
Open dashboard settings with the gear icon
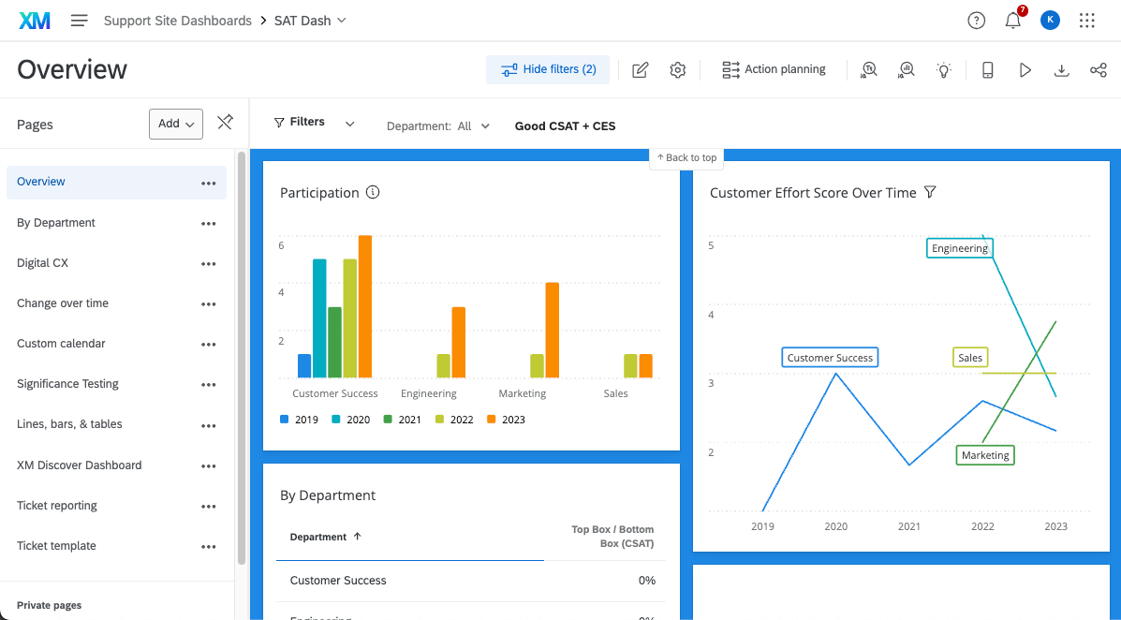point(677,69)
